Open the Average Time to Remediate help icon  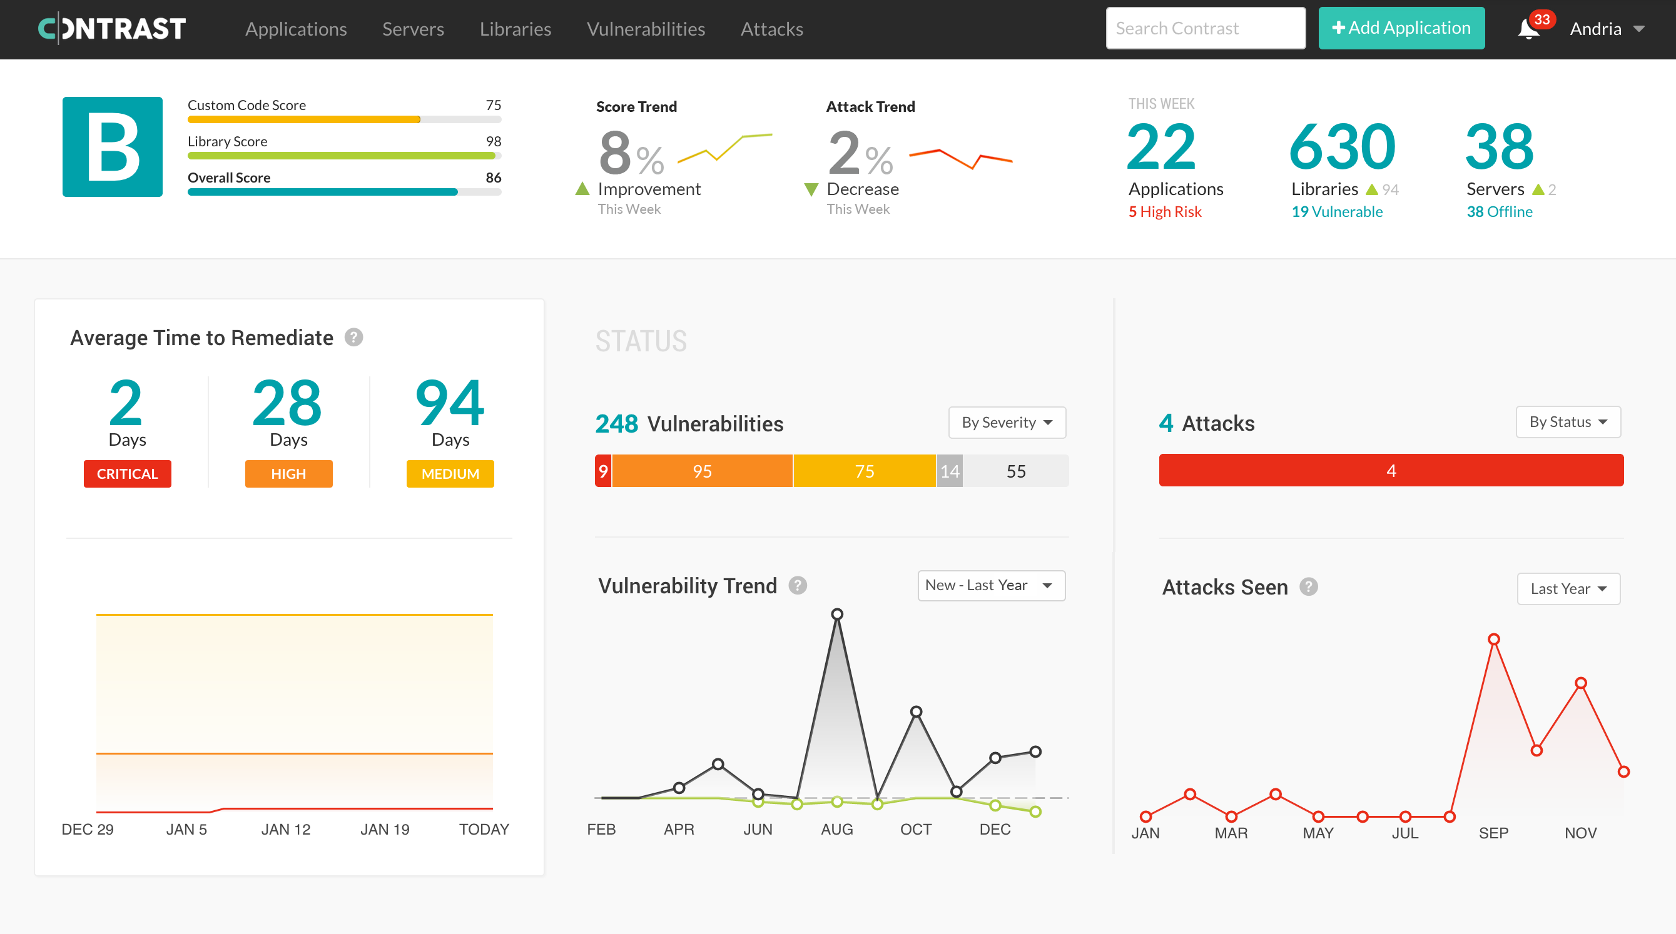point(353,338)
